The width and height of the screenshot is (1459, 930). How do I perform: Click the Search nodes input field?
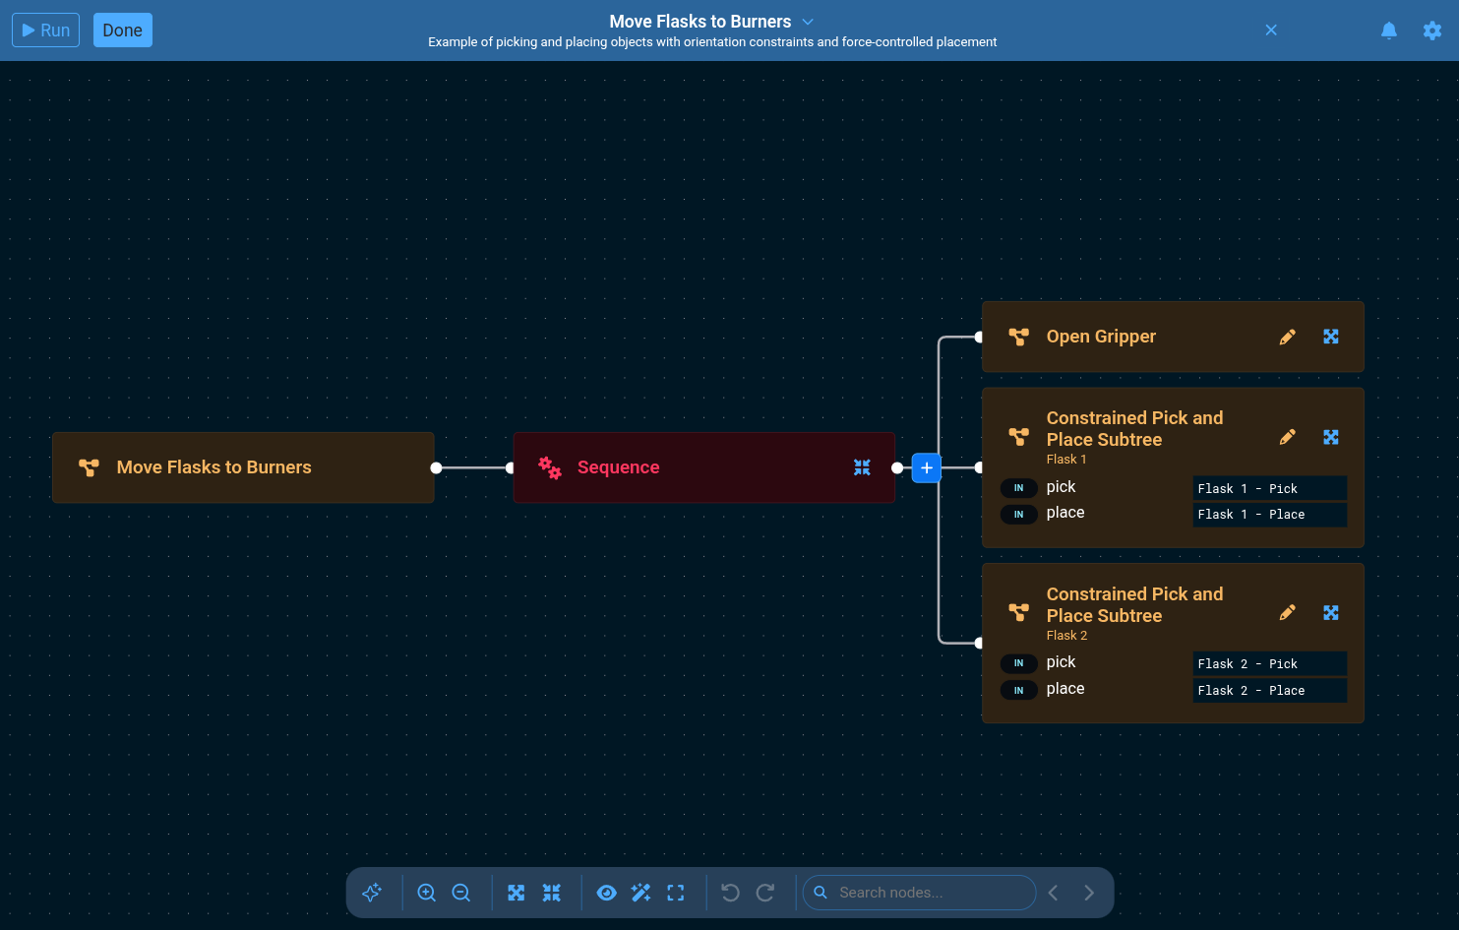(x=930, y=893)
